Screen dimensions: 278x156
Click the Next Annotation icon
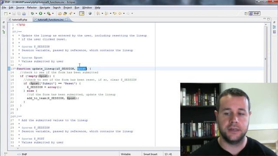tap(98, 13)
